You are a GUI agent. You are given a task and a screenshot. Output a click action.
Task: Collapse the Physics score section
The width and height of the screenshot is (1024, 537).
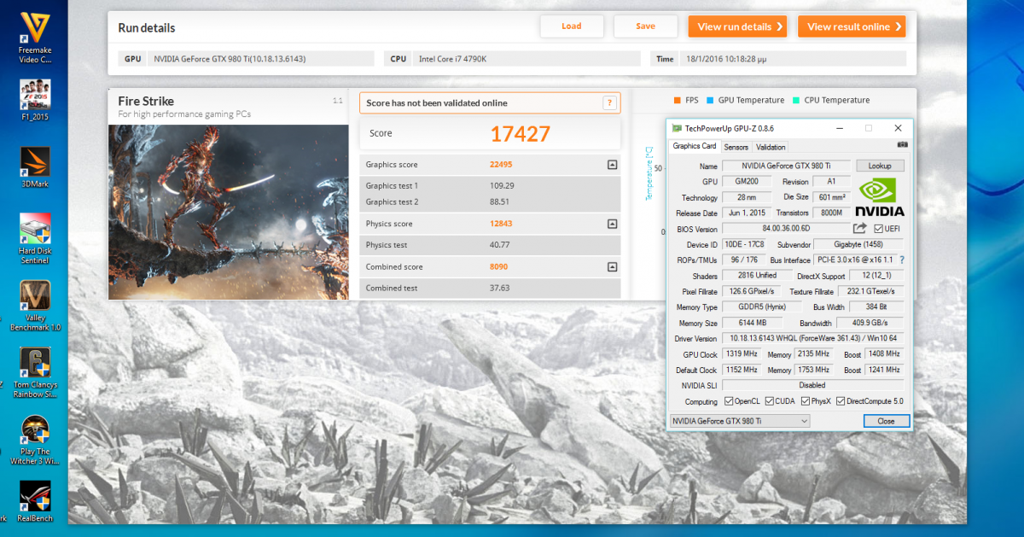[x=612, y=225]
